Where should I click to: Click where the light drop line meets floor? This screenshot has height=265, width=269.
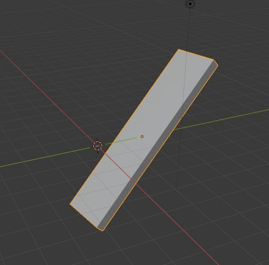click(177, 189)
